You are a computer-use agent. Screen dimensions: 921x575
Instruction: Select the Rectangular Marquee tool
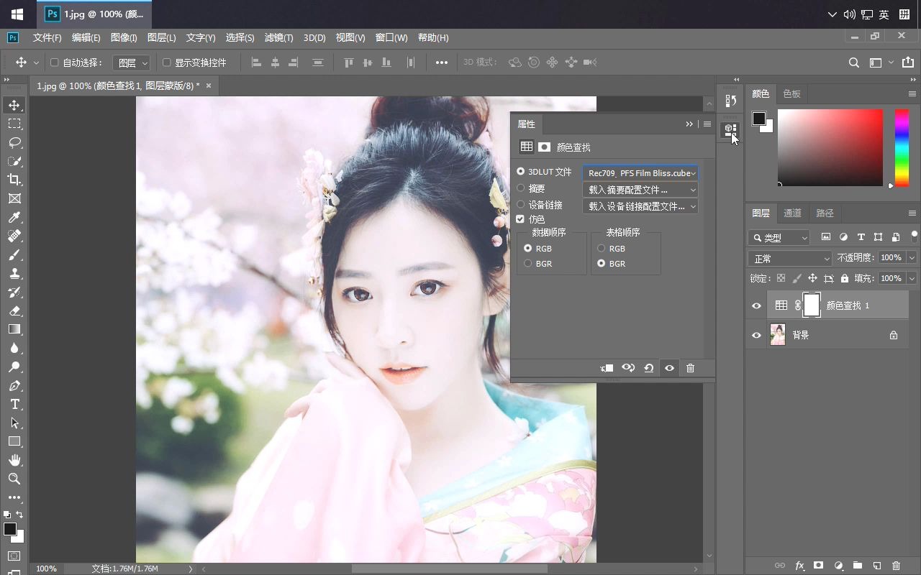14,124
